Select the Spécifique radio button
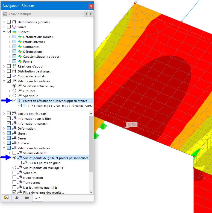 (x=14, y=96)
